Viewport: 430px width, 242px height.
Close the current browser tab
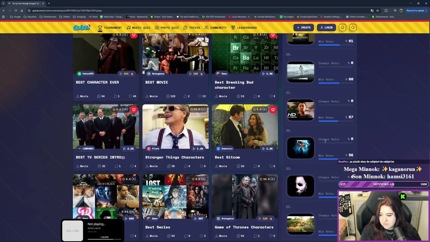pos(43,3)
